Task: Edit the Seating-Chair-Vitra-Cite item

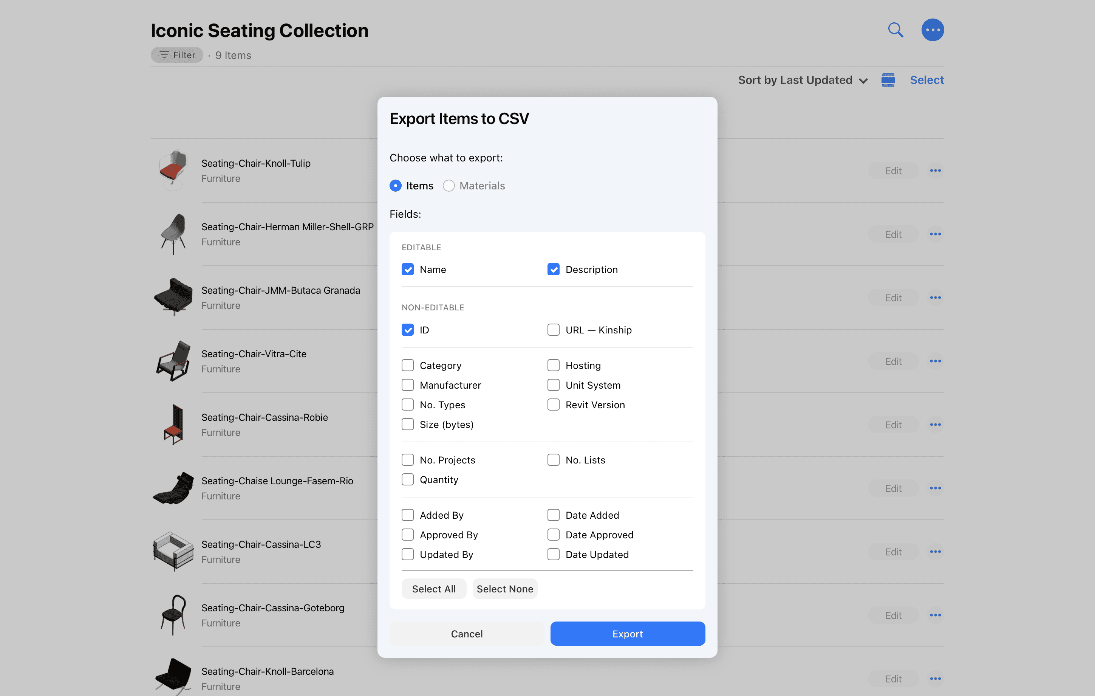Action: click(893, 361)
